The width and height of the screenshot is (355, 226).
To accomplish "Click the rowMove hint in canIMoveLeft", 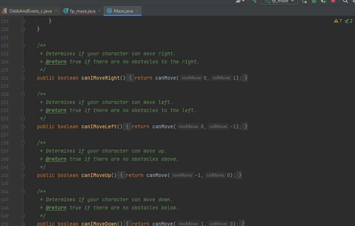I will click(x=188, y=127).
